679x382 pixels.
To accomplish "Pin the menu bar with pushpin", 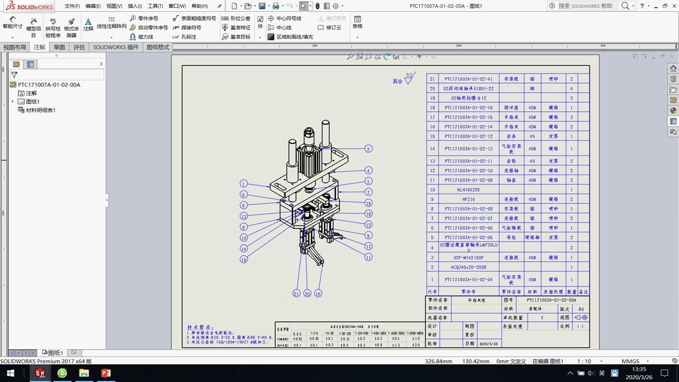I will point(220,6).
